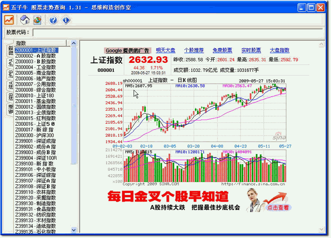Click the stock chart toolbar icon
The height and width of the screenshot is (238, 331).
9,20
